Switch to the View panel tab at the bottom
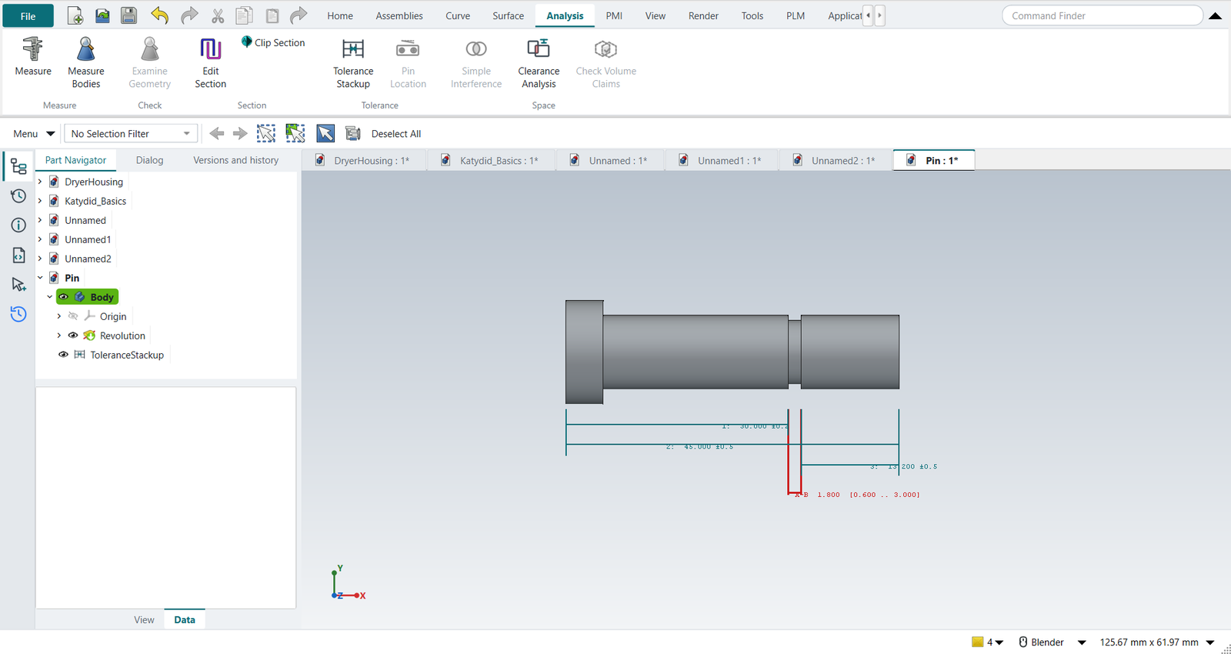The height and width of the screenshot is (654, 1231). [144, 619]
